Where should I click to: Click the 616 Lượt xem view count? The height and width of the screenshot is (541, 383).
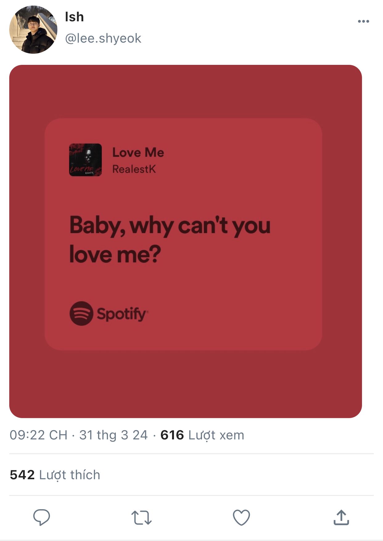point(202,435)
